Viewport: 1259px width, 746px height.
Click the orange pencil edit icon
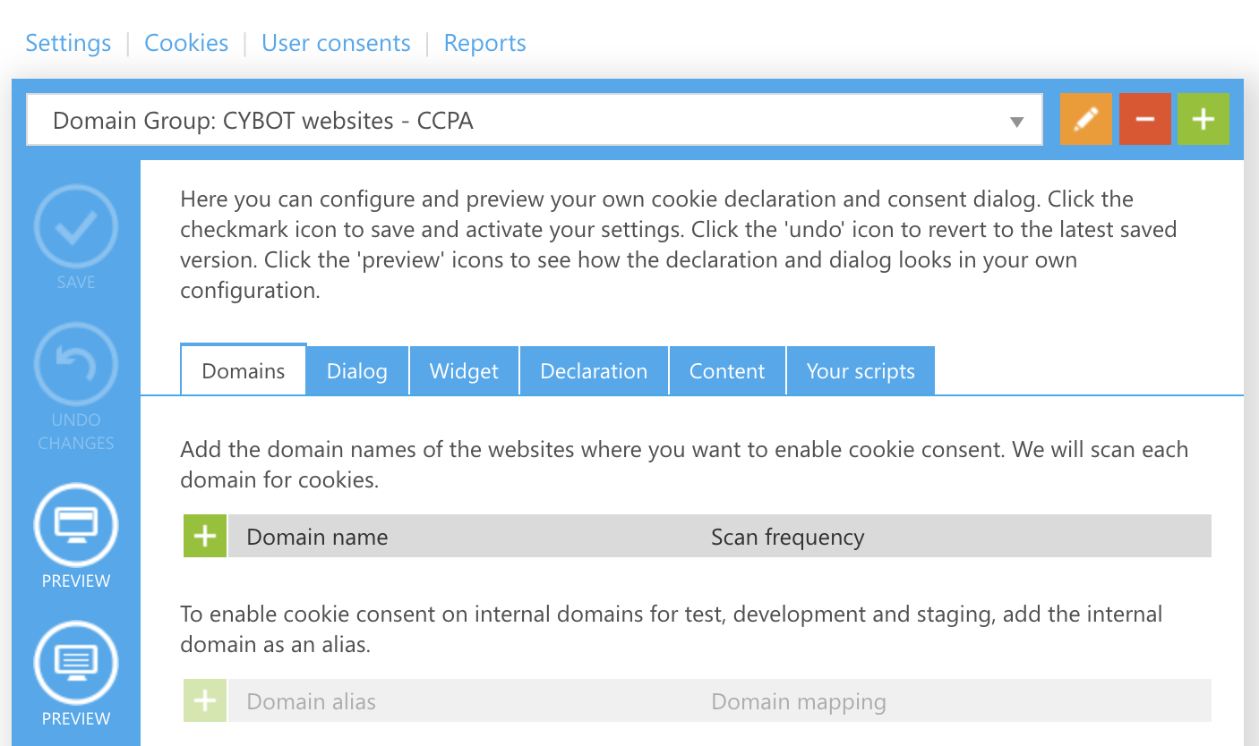1085,118
